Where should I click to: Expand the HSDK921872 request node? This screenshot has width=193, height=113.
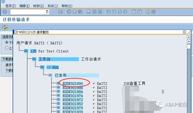click(58, 99)
